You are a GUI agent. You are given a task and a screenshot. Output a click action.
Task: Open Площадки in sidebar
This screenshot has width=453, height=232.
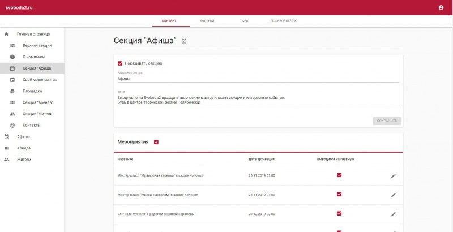tap(32, 91)
